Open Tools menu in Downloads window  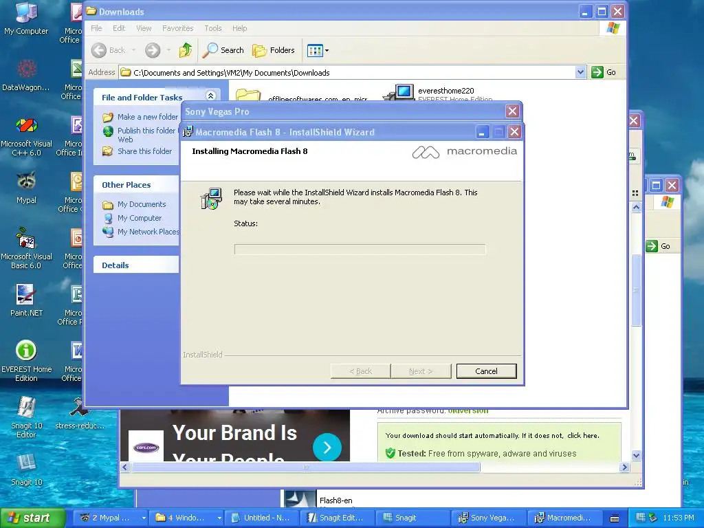click(x=213, y=28)
